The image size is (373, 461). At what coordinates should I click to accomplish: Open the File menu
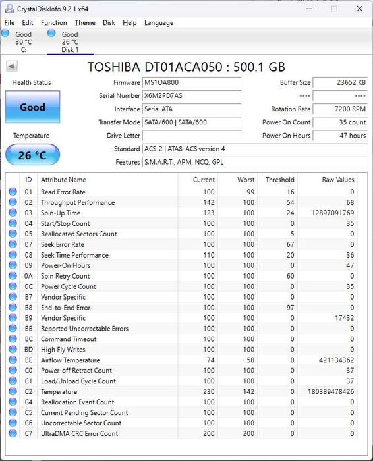click(x=9, y=22)
